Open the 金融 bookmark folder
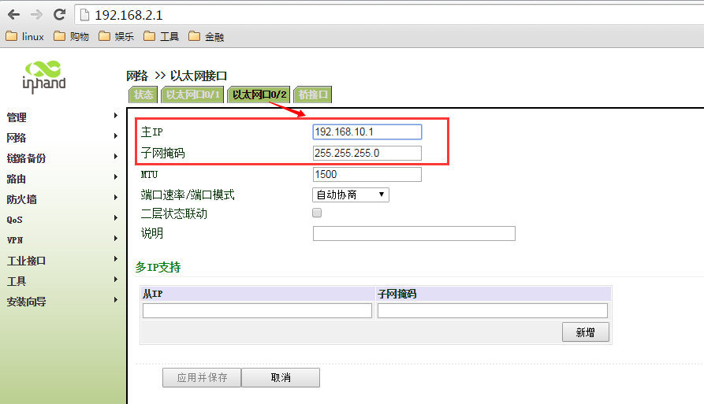 coord(206,36)
